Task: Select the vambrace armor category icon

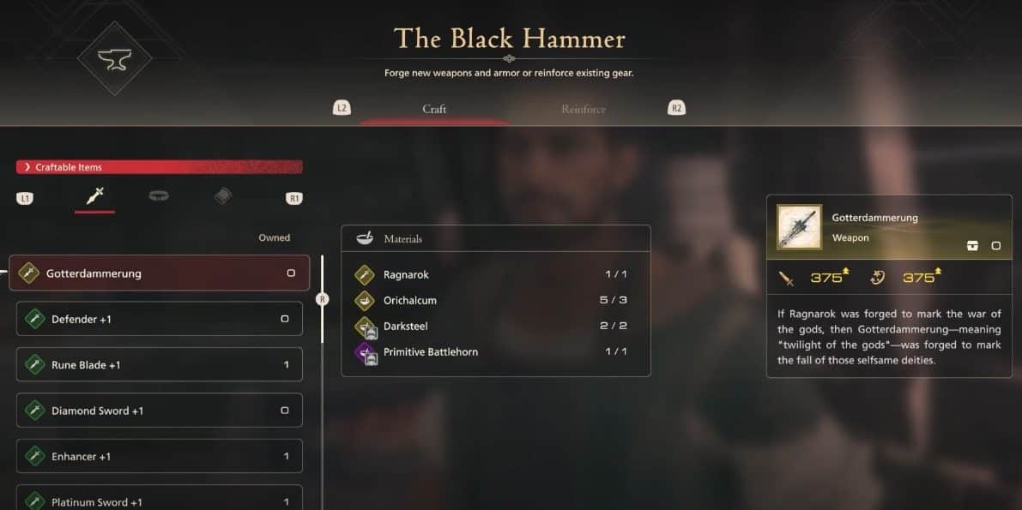Action: pyautogui.click(x=224, y=195)
